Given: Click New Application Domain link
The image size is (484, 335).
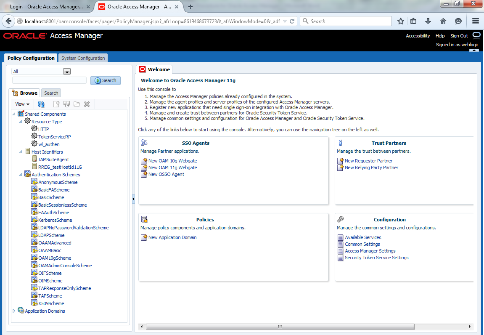Looking at the screenshot, I should [x=172, y=237].
